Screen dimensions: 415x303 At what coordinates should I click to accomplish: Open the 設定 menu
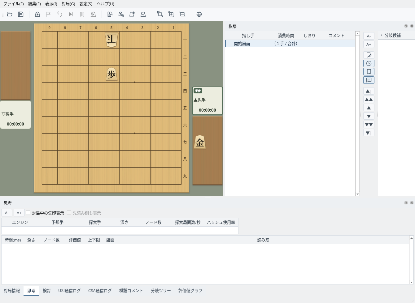86,4
